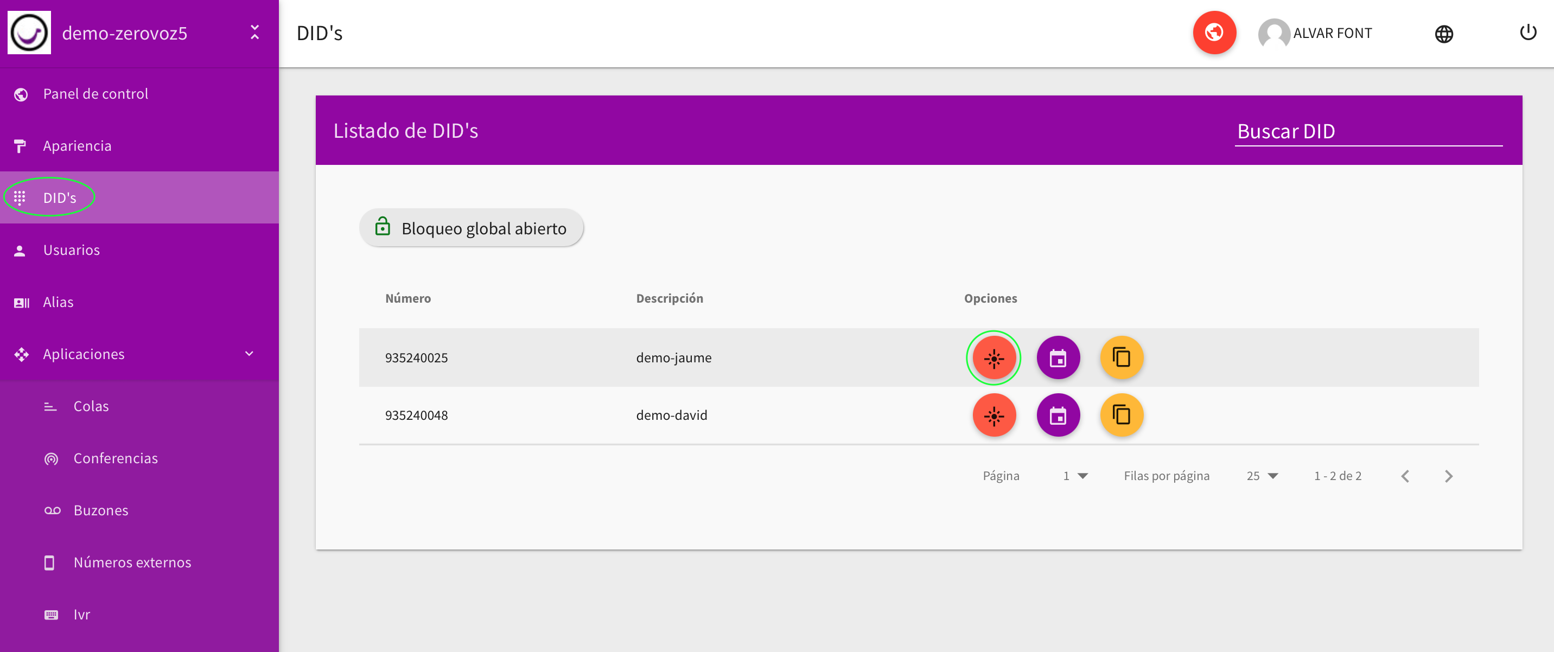Screen dimensions: 1554x652
Task: Navigate to next page using arrow button
Action: (x=1450, y=476)
